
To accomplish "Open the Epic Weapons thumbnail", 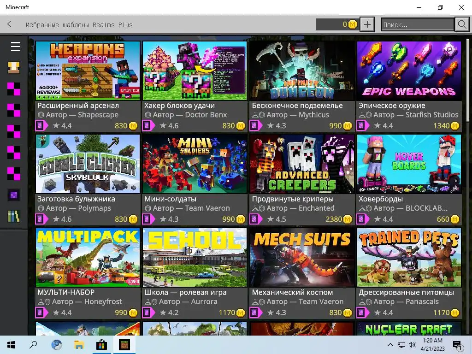I will 409,71.
